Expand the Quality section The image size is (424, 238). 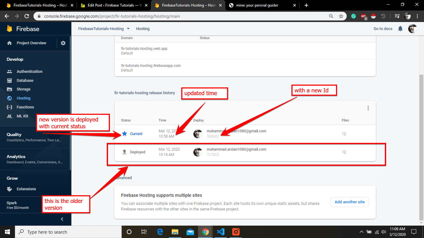tap(35, 137)
